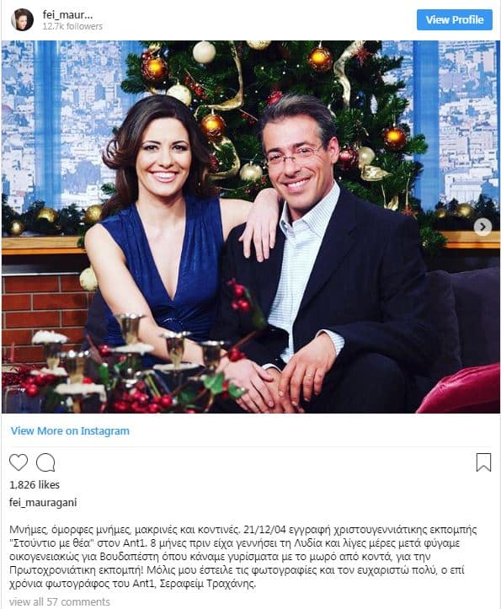View all 57 comments
501x609 pixels.
click(60, 601)
